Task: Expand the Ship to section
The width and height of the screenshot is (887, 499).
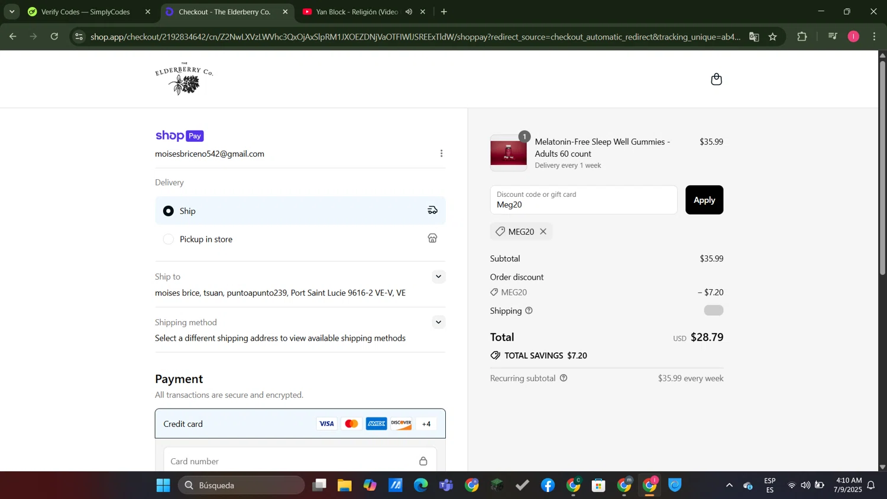Action: pyautogui.click(x=438, y=277)
